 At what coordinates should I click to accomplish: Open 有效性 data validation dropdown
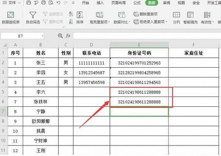click(x=207, y=18)
